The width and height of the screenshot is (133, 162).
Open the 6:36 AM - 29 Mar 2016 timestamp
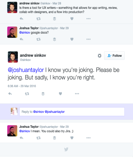[x=22, y=86]
